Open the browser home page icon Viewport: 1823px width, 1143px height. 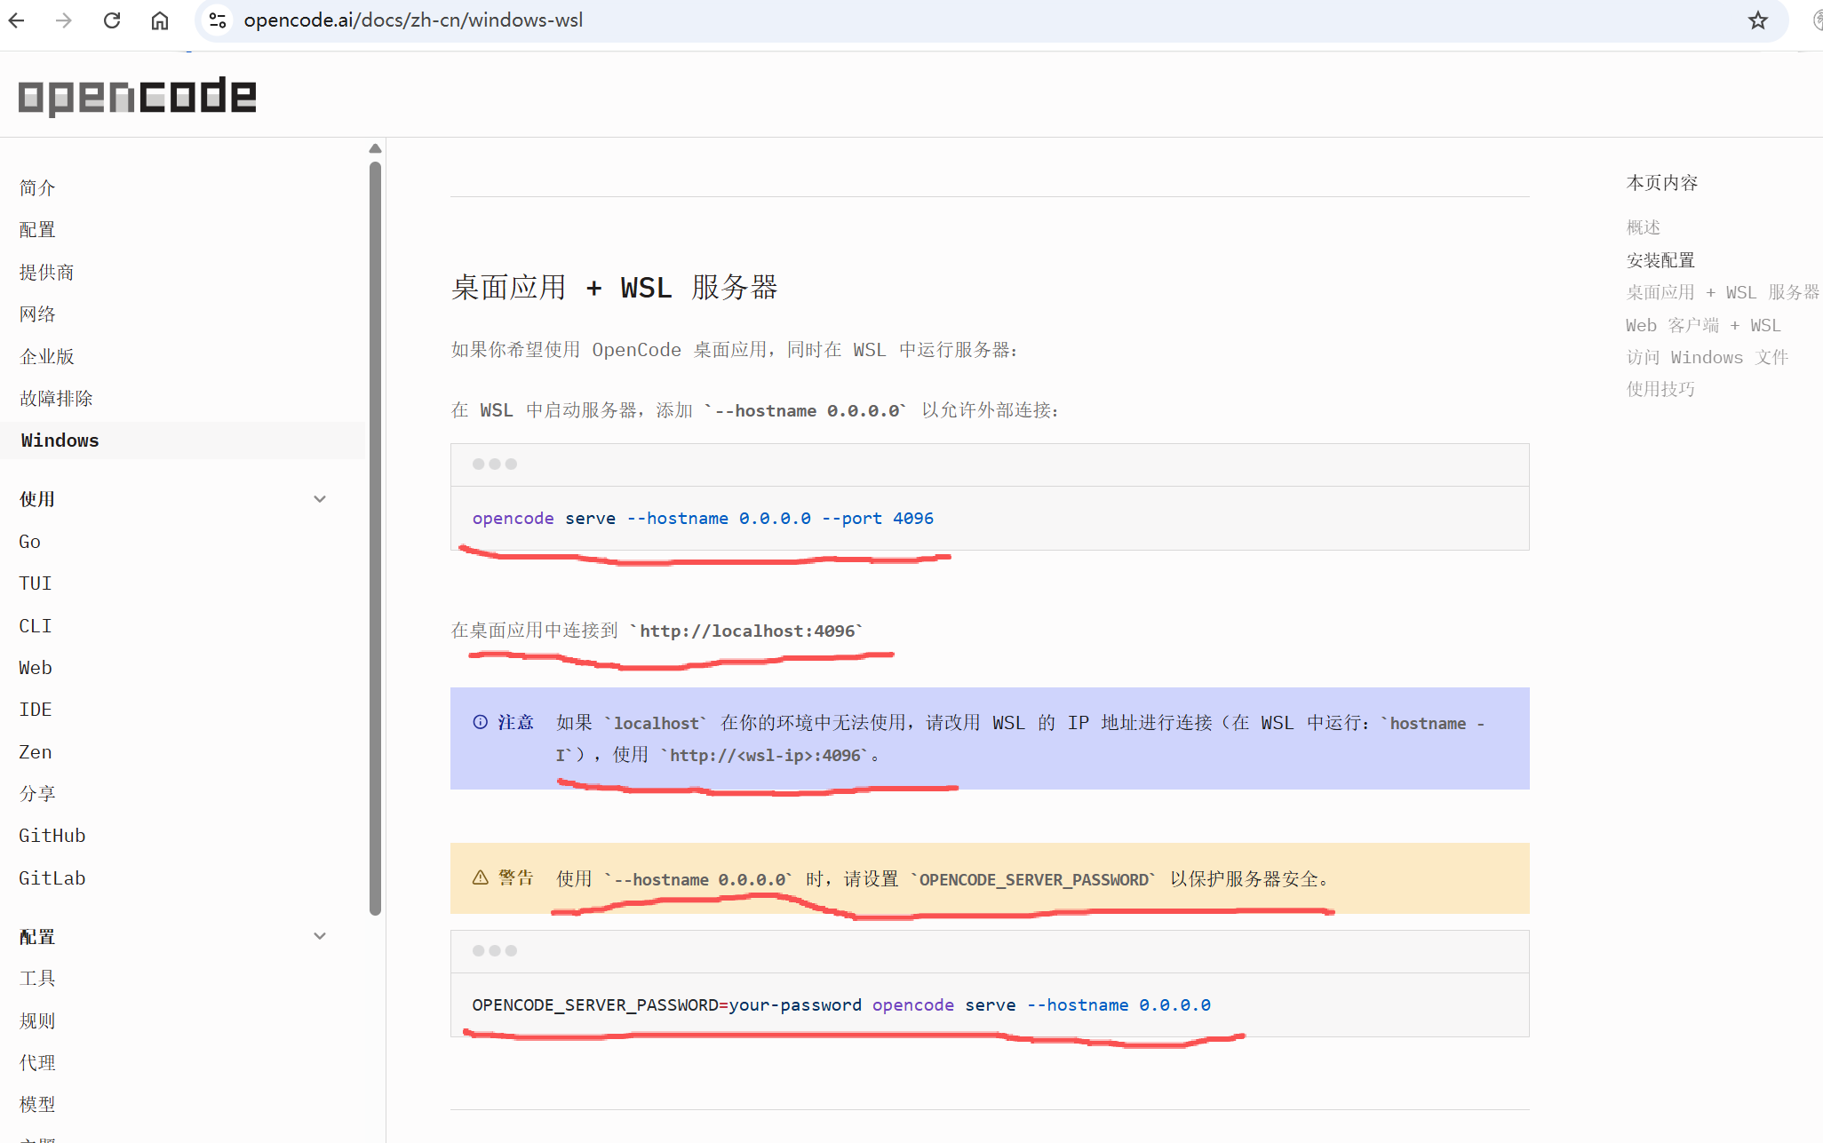160,20
